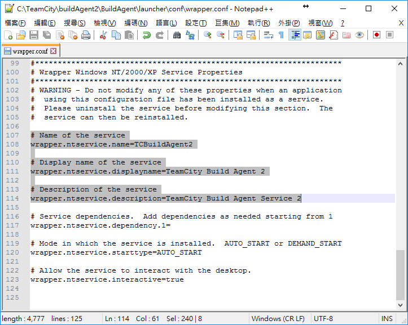
Task: Cut selection with the scissors icon
Action: [x=103, y=35]
